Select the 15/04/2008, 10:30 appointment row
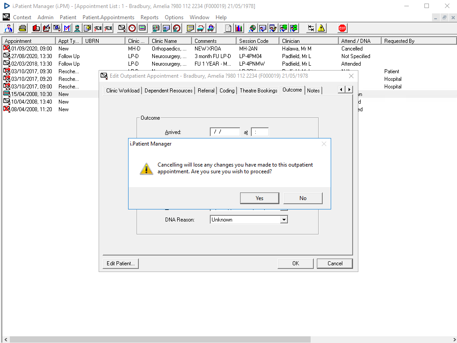Image resolution: width=457 pixels, height=343 pixels. [50, 94]
